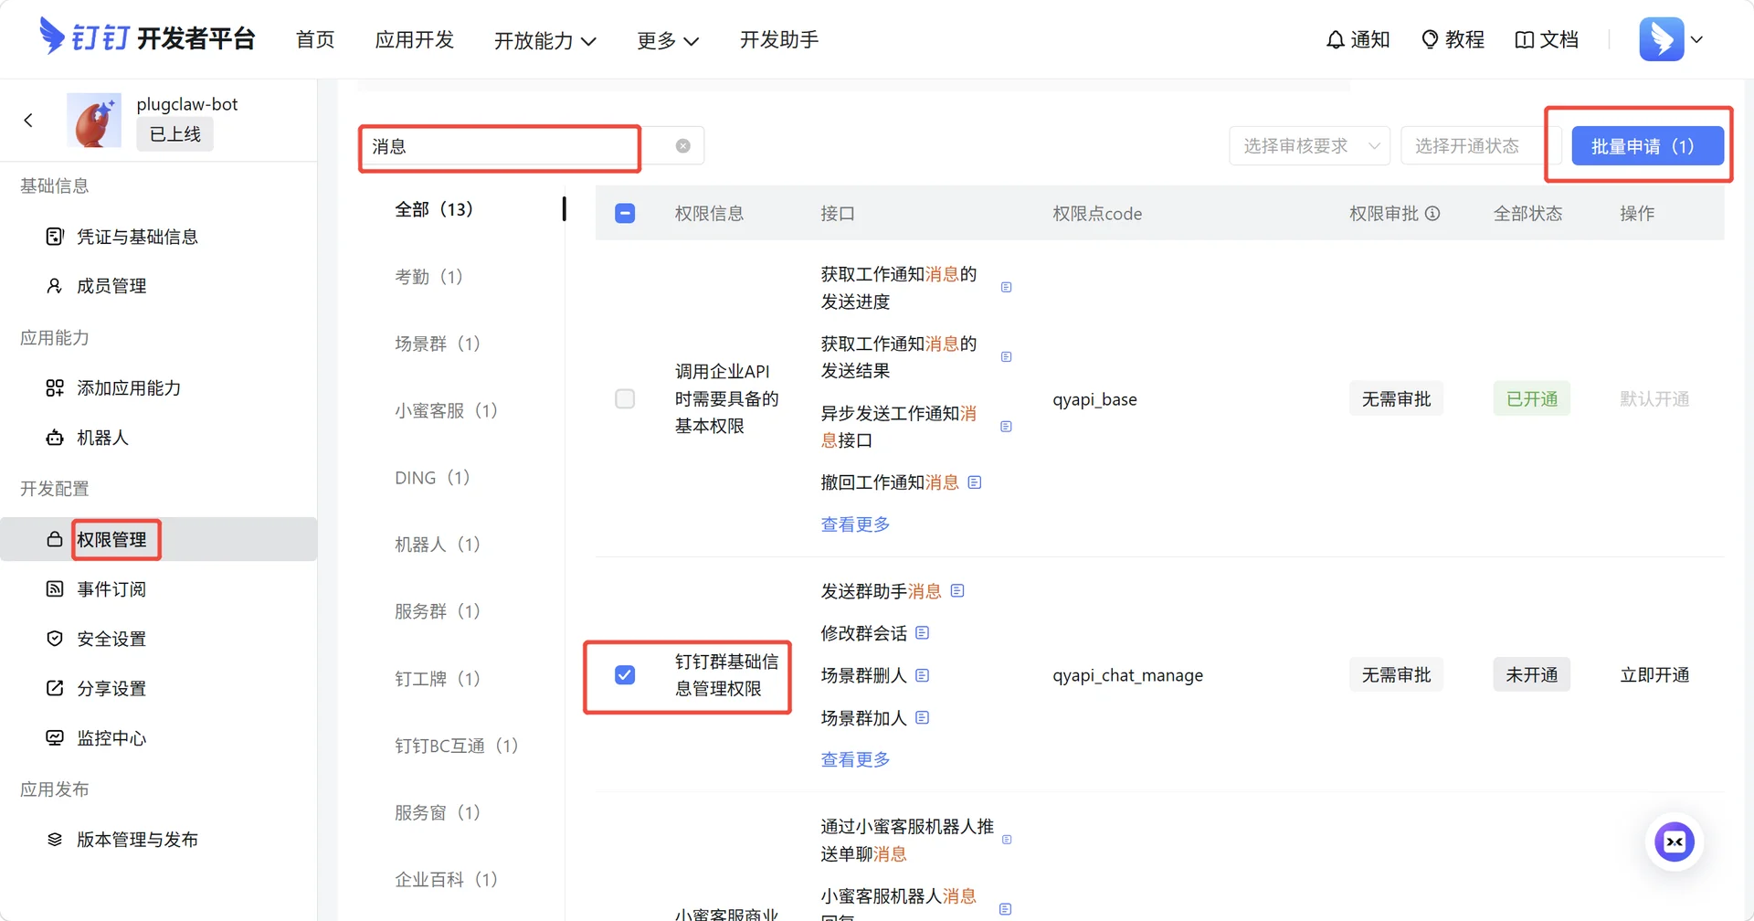Open doc icon for 获取工作通知消息的发送进度
Image resolution: width=1754 pixels, height=921 pixels.
[x=1007, y=287]
